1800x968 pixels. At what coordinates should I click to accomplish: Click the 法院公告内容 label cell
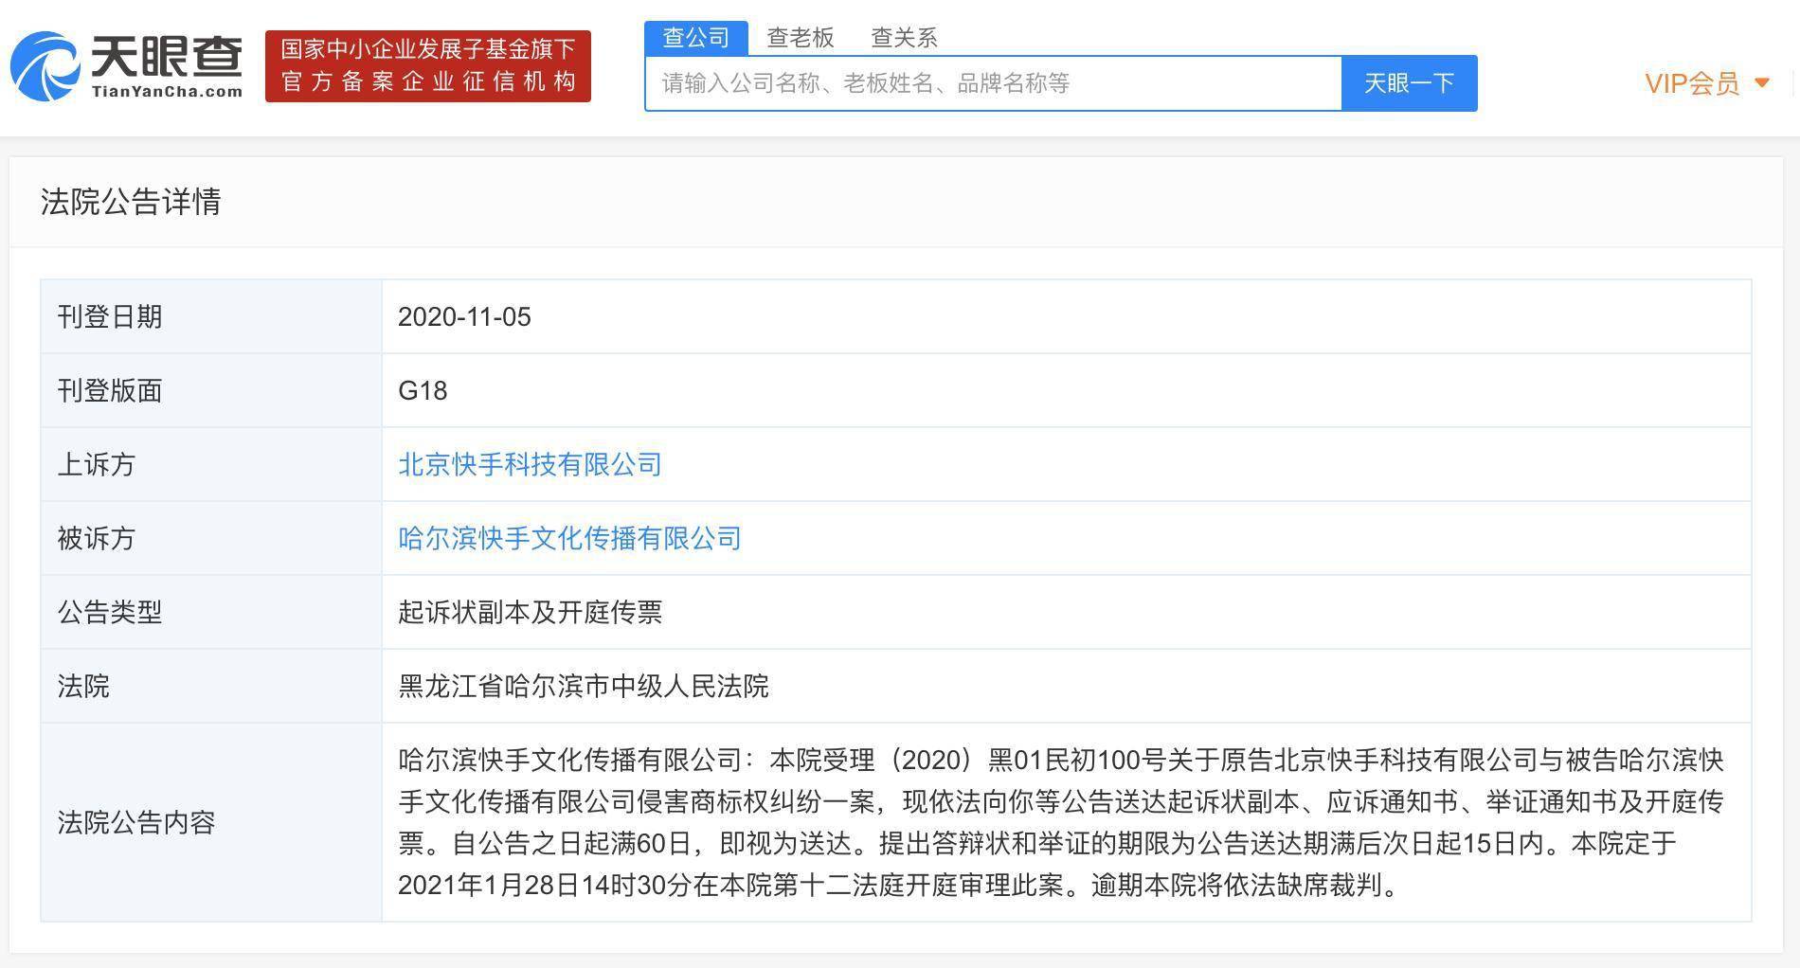(211, 822)
